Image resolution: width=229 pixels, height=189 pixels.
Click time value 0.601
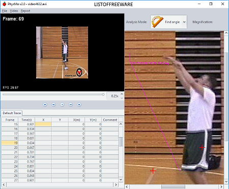(x=26, y=138)
